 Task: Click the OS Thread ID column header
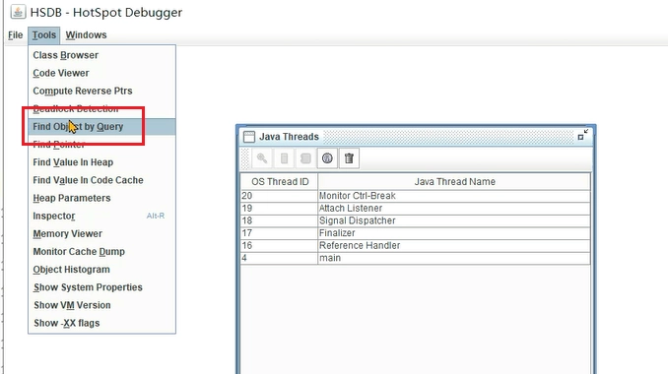pyautogui.click(x=280, y=182)
